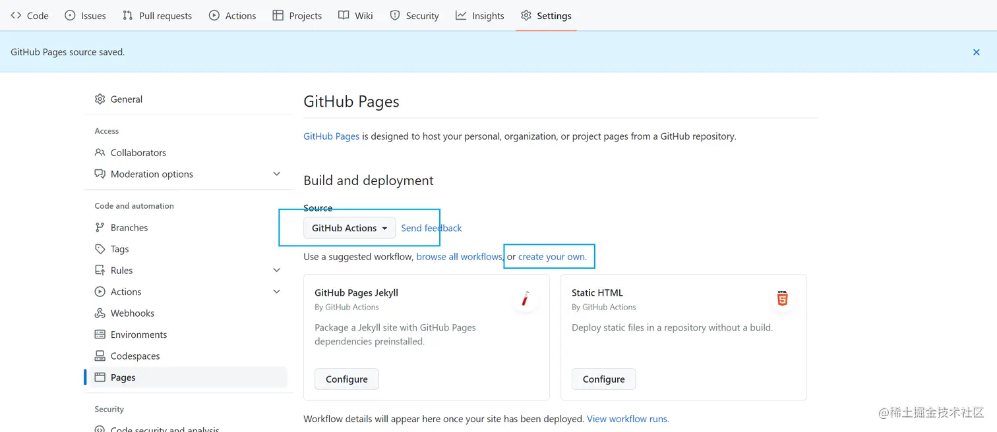Click the General gear icon

coord(100,99)
